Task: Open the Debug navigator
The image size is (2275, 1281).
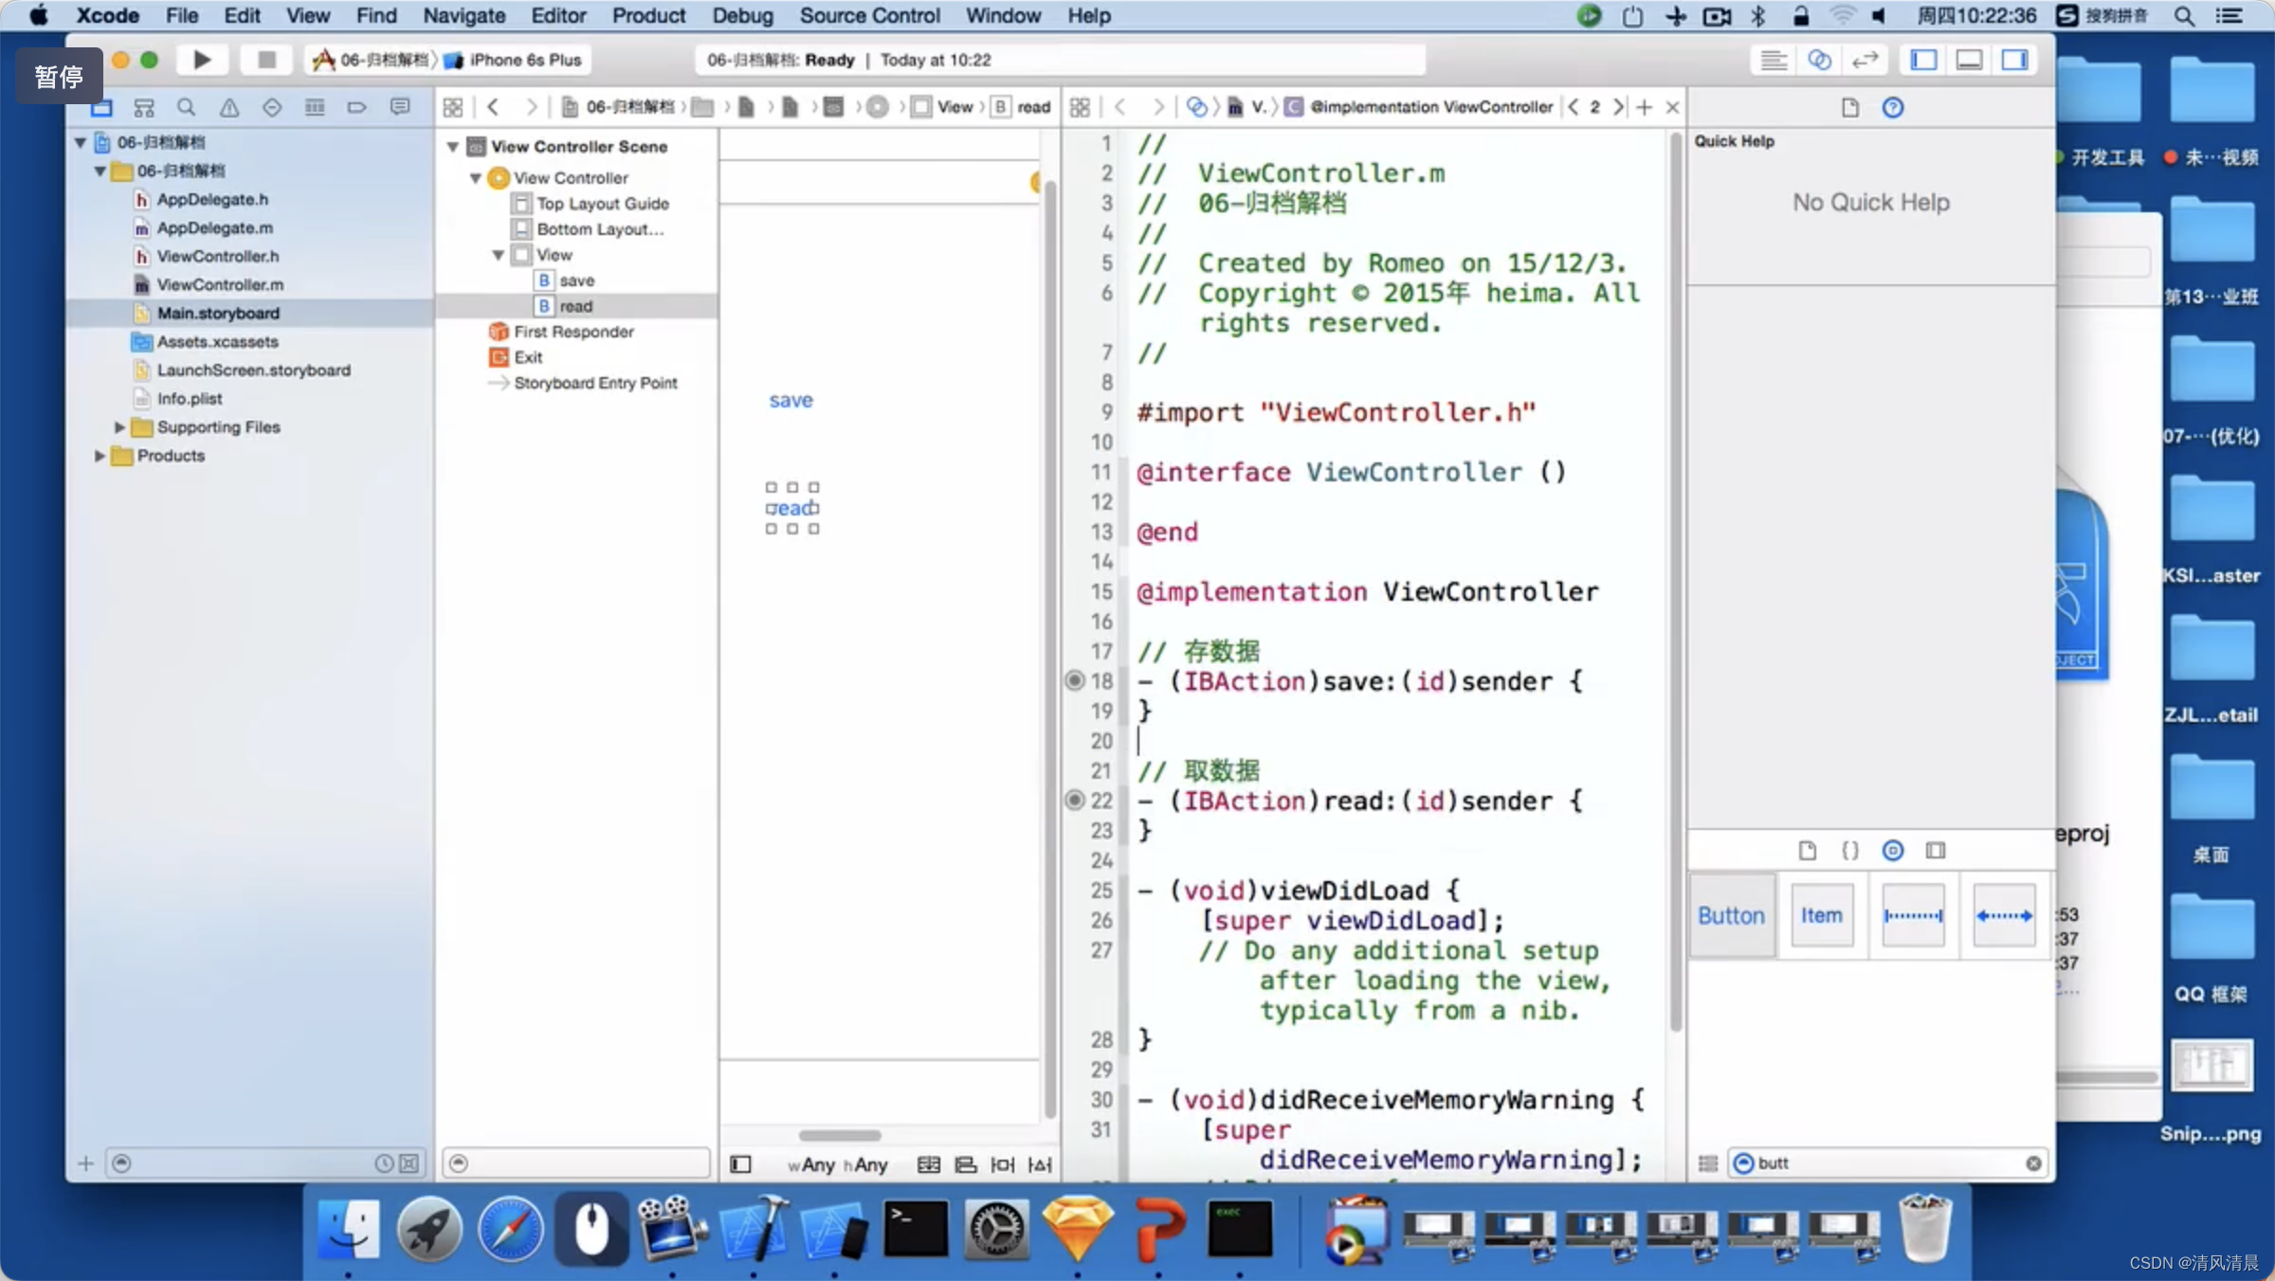Action: tap(315, 107)
